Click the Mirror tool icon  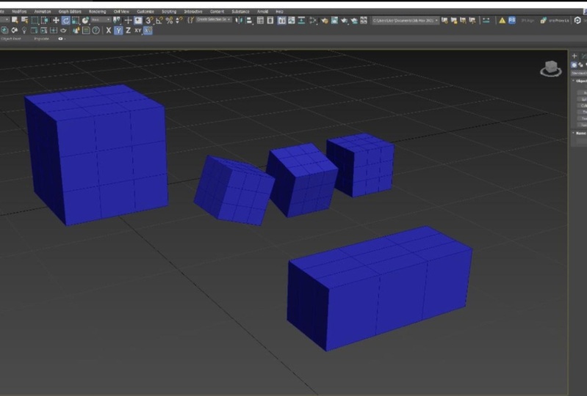pos(239,21)
